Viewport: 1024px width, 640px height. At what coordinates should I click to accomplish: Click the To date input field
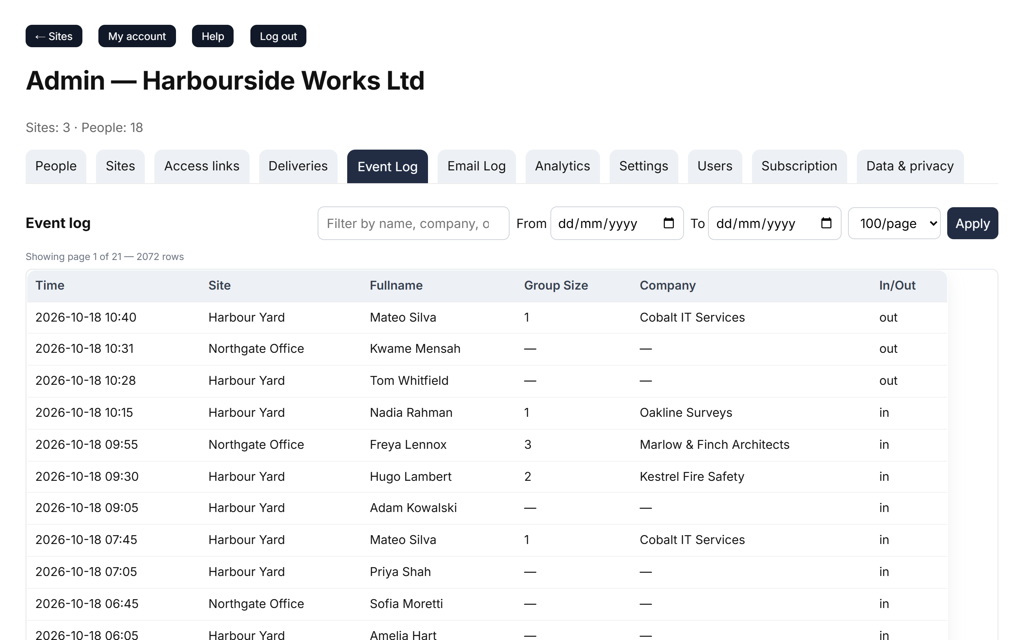pyautogui.click(x=774, y=223)
